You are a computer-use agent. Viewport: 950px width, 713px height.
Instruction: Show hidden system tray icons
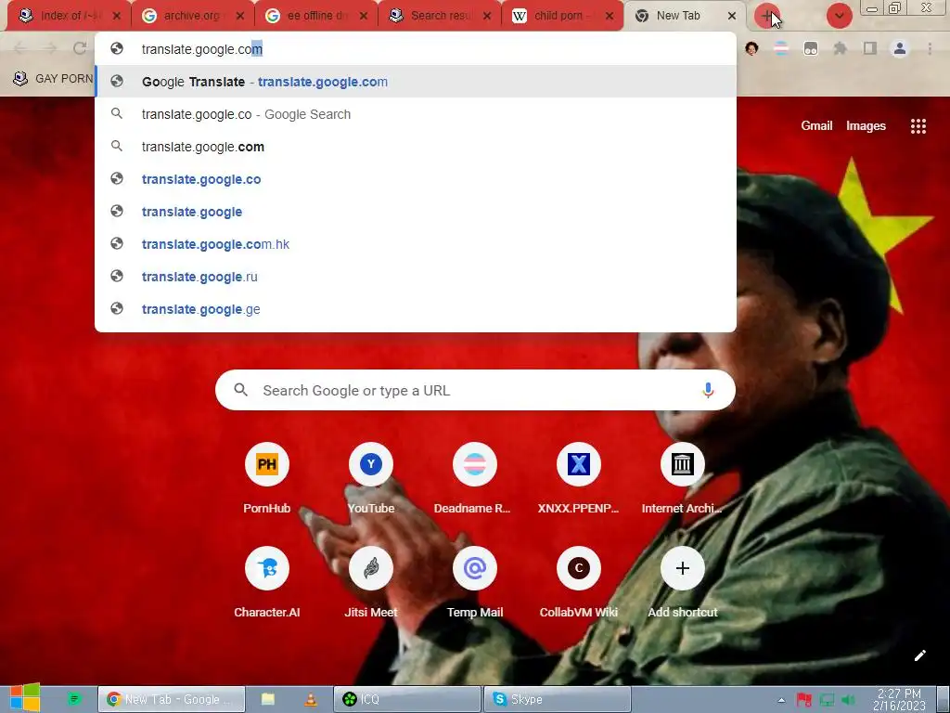(781, 700)
